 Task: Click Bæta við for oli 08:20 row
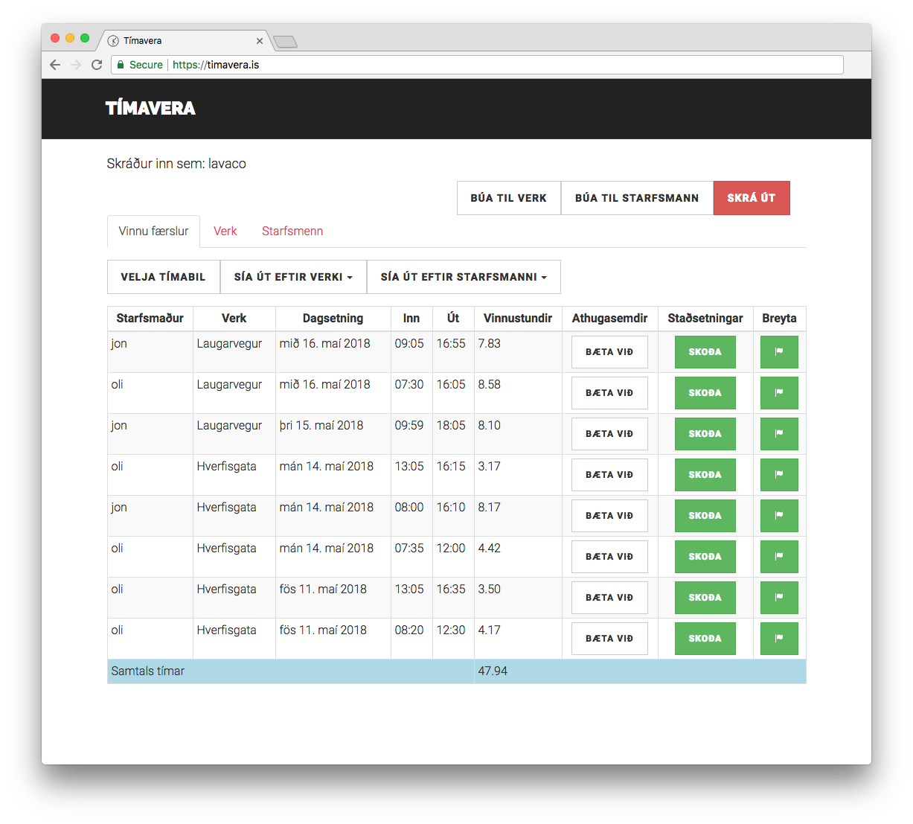click(609, 639)
